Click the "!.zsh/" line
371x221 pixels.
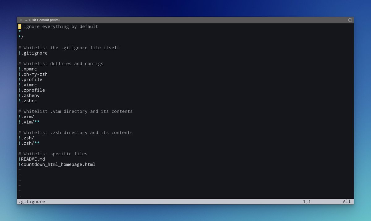[x=26, y=138]
